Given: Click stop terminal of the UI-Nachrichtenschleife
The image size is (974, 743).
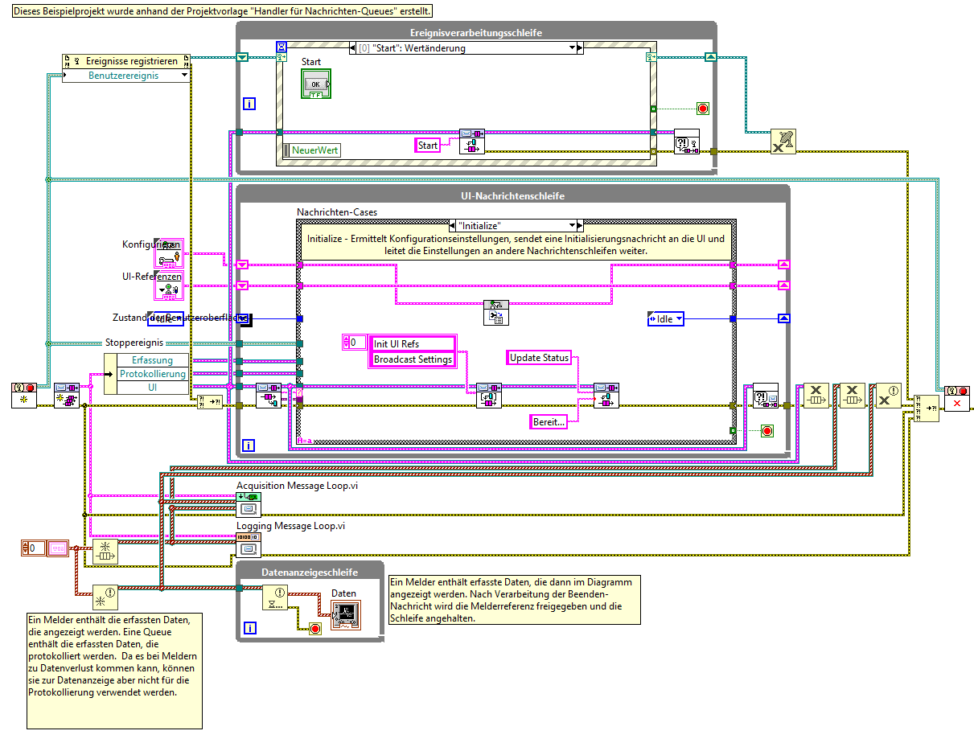Looking at the screenshot, I should coord(766,432).
